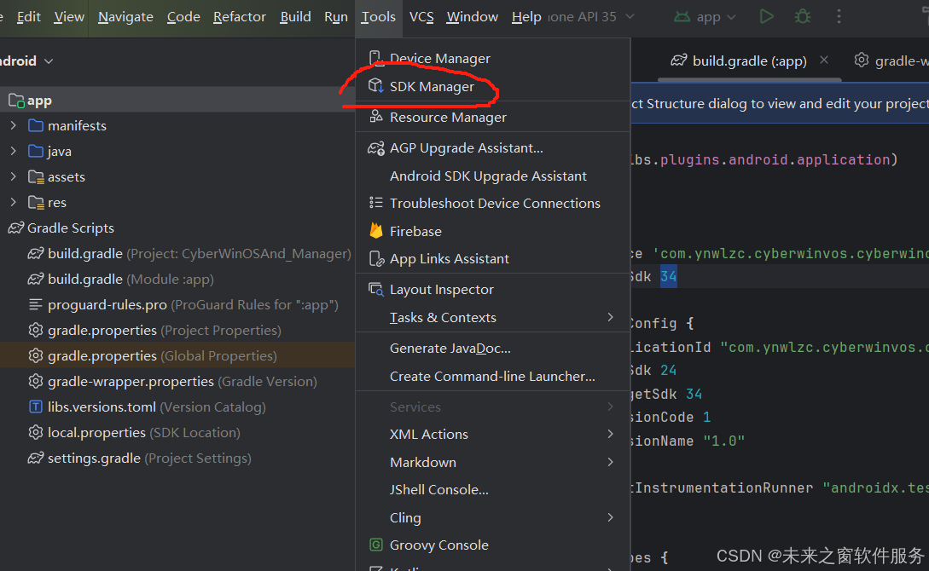Open the Build menu

tap(295, 16)
